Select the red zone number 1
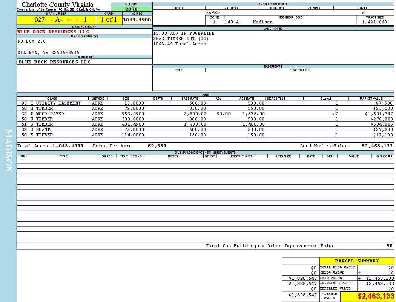 tap(214, 22)
